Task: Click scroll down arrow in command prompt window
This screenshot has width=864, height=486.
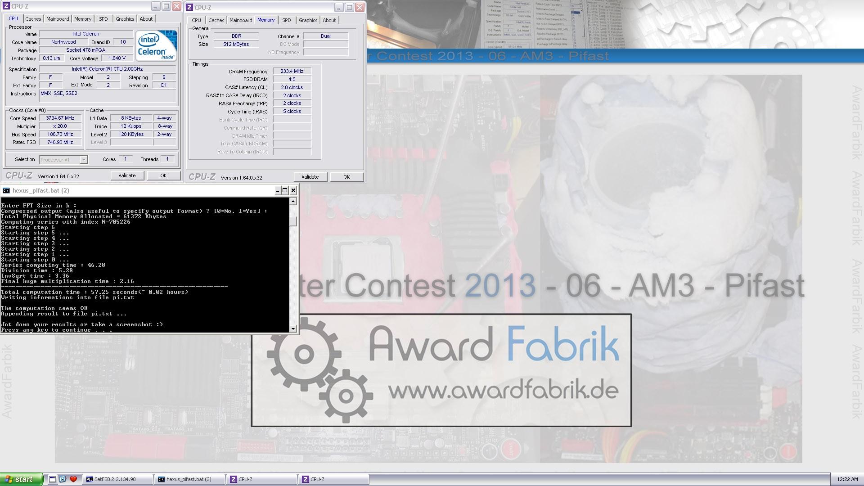Action: (293, 329)
